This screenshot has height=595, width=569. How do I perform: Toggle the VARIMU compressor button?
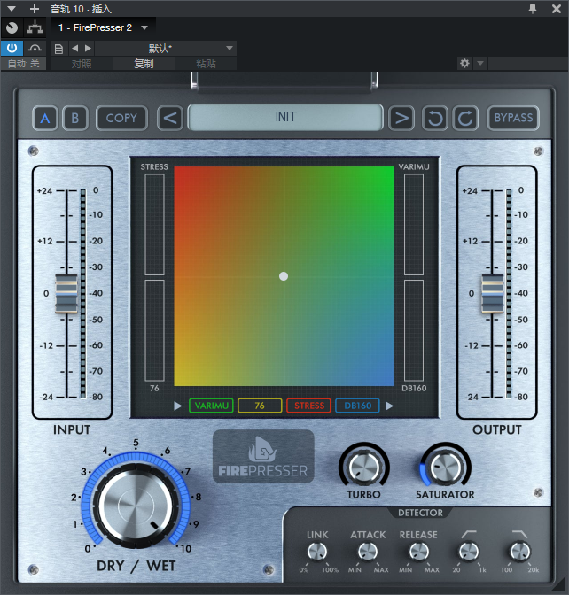coord(211,406)
